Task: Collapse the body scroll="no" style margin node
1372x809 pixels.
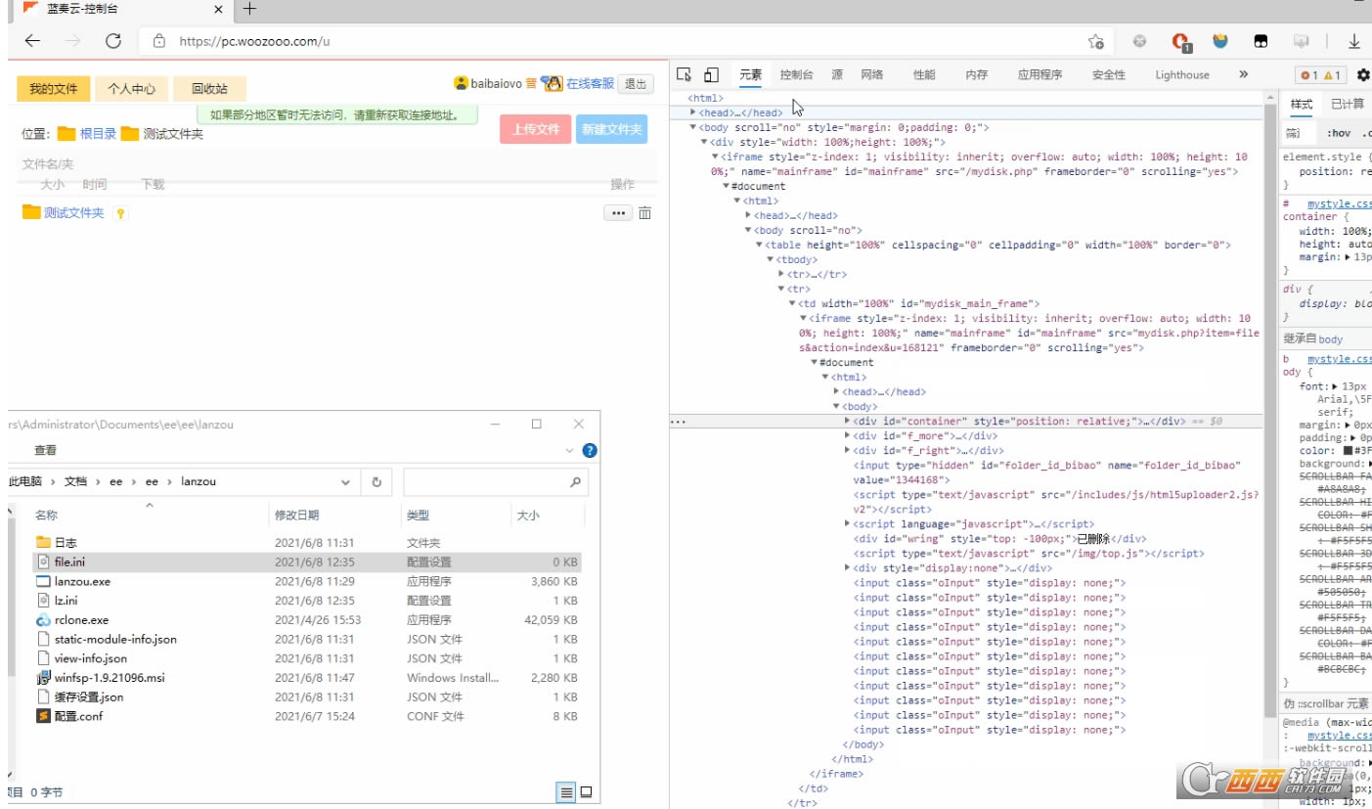Action: [693, 127]
